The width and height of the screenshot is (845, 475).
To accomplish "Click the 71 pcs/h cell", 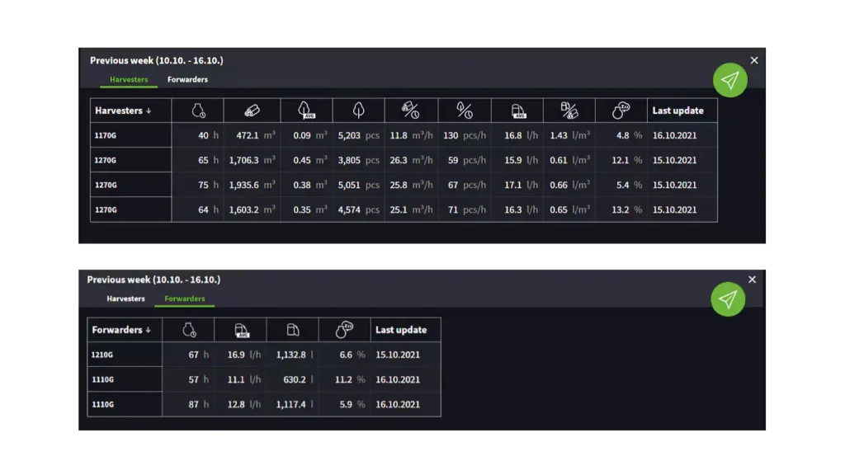I will 465,209.
